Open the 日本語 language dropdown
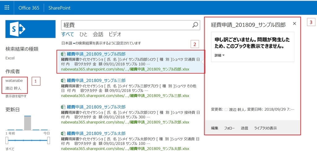This screenshot has height=159, width=317. click(x=68, y=43)
